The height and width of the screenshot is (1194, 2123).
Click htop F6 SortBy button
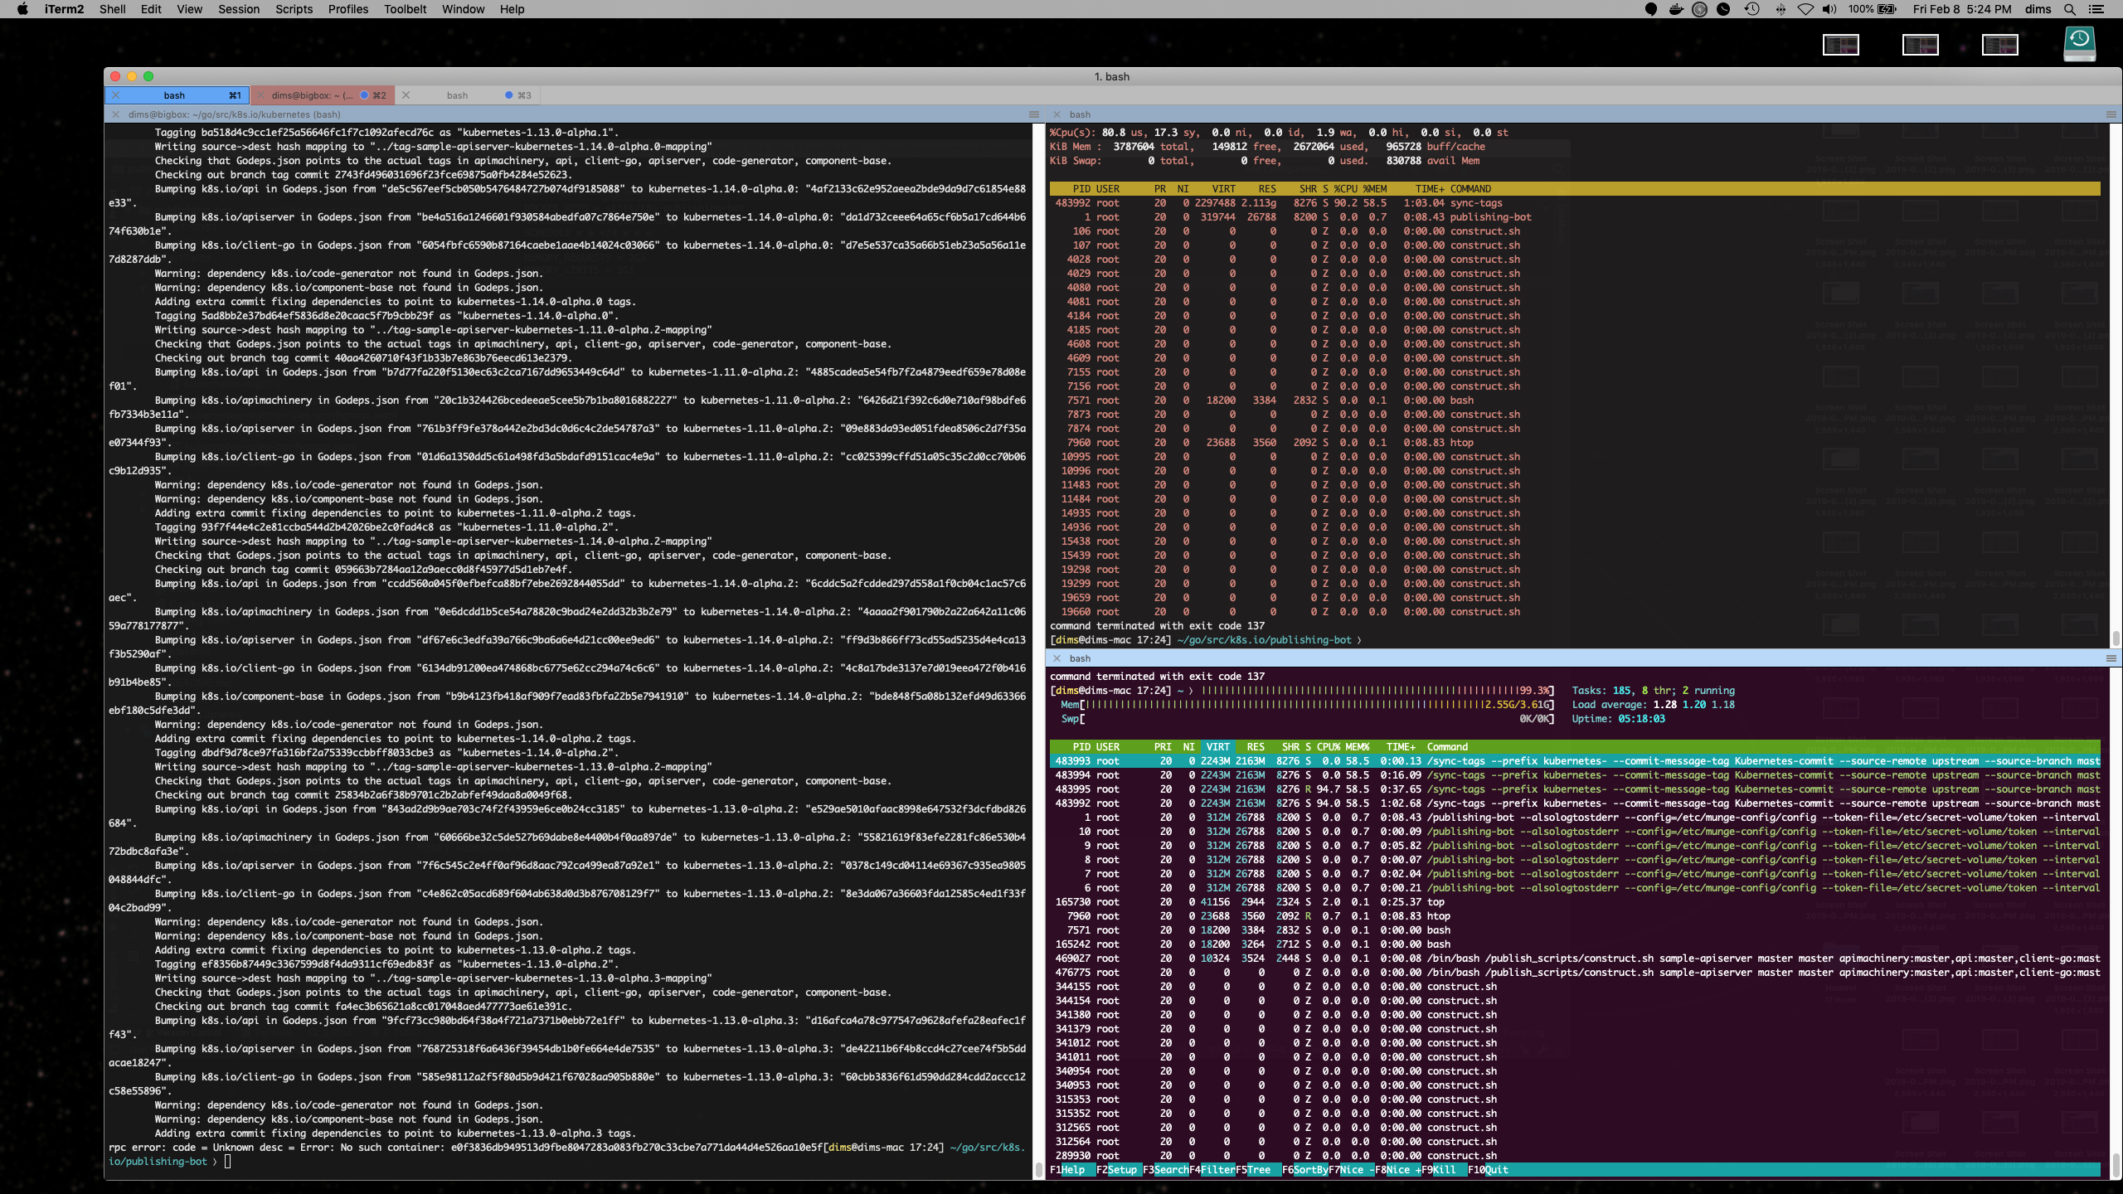[x=1305, y=1170]
